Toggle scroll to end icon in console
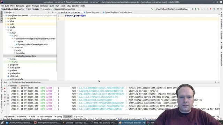Viewport: 223px width, 125px height. [x=8, y=98]
